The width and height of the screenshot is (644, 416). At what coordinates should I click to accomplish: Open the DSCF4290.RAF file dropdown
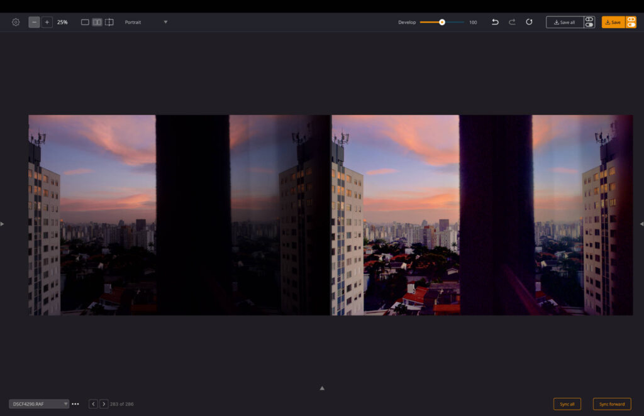[x=39, y=404]
